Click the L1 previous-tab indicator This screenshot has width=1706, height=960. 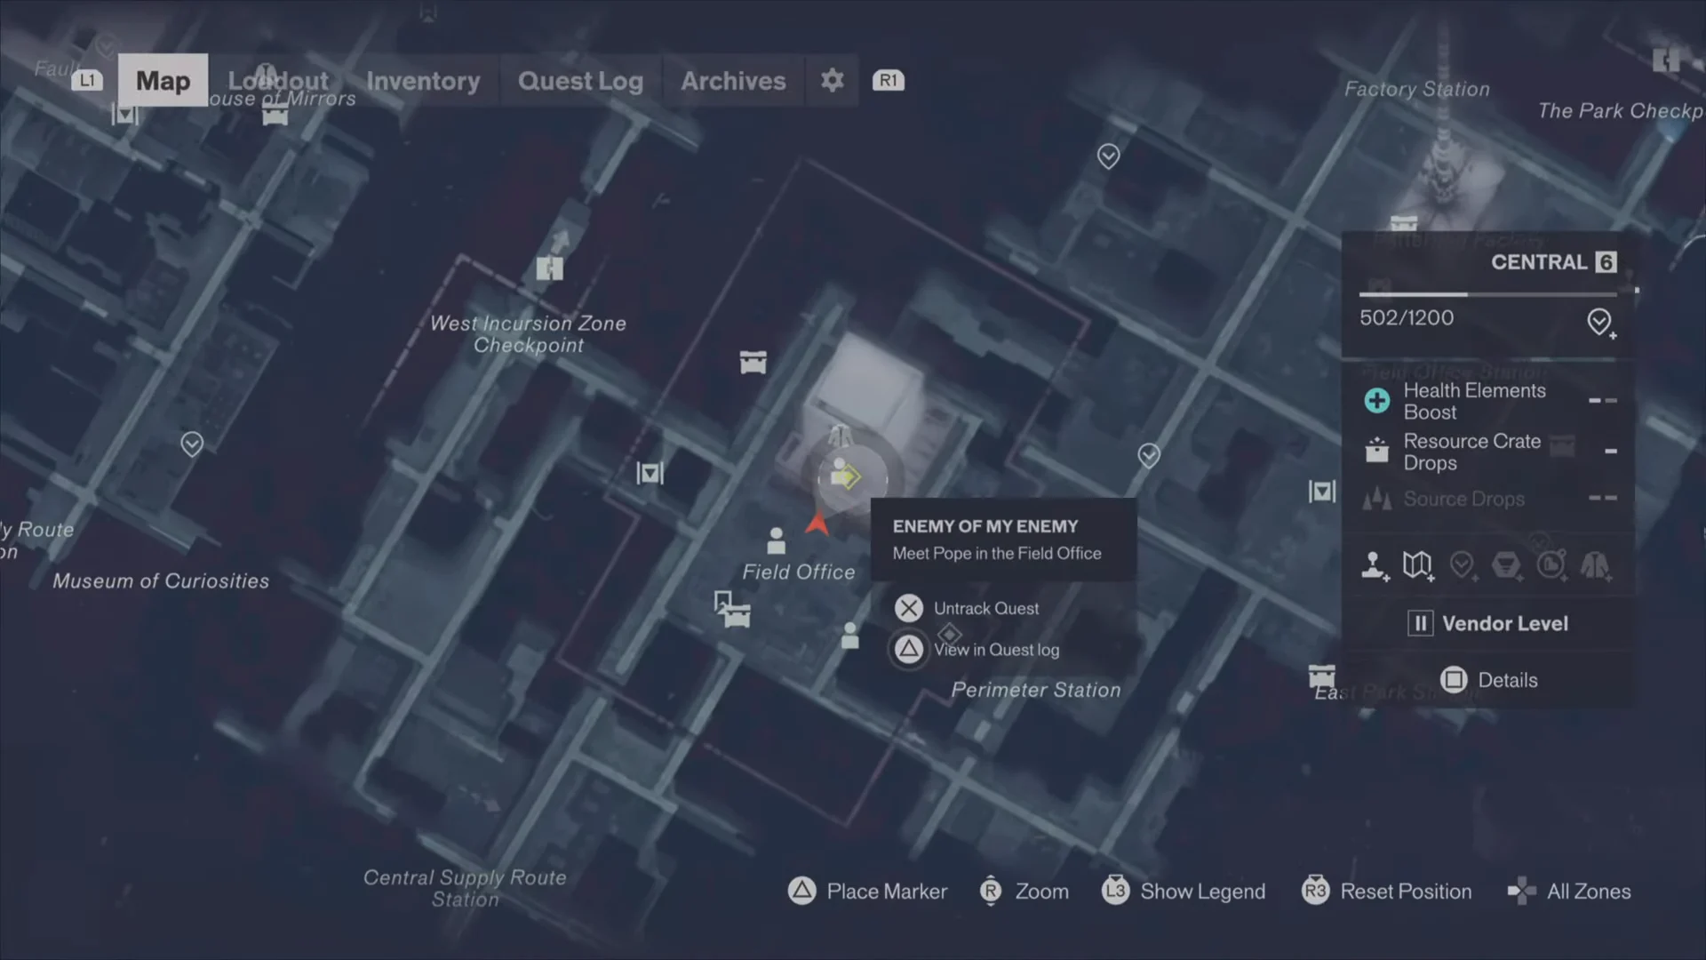87,80
